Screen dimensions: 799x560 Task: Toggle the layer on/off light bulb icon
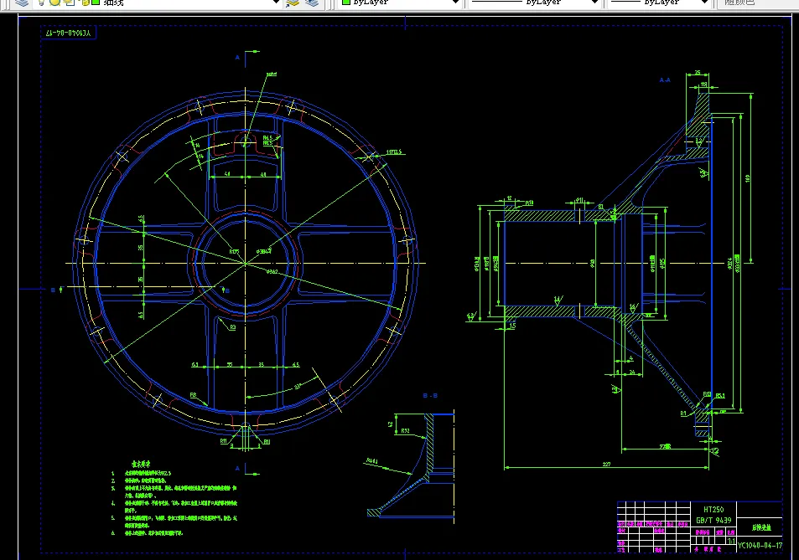(42, 3)
